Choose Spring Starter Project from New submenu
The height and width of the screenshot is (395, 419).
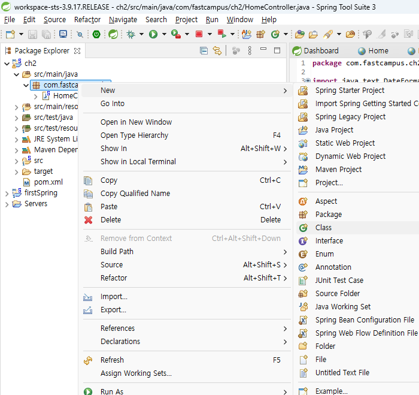(350, 91)
